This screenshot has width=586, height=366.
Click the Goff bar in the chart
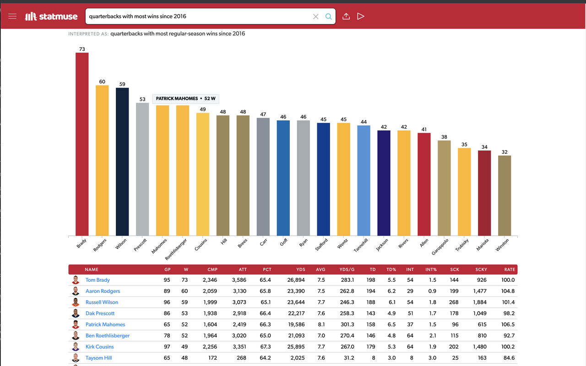point(283,178)
